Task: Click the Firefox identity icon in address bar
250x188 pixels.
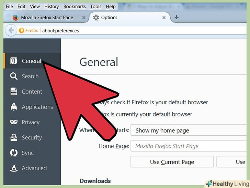Action: click(x=21, y=30)
